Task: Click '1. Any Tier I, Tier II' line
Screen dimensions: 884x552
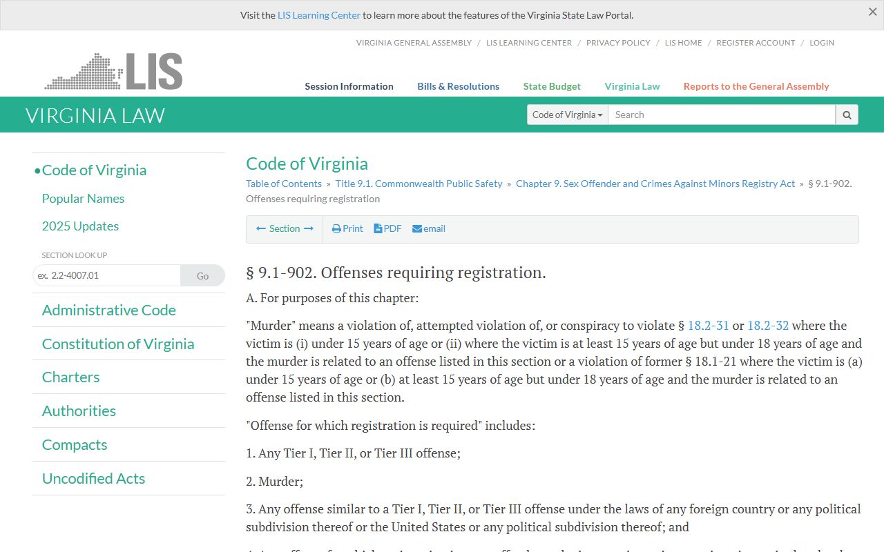Action: (x=353, y=453)
